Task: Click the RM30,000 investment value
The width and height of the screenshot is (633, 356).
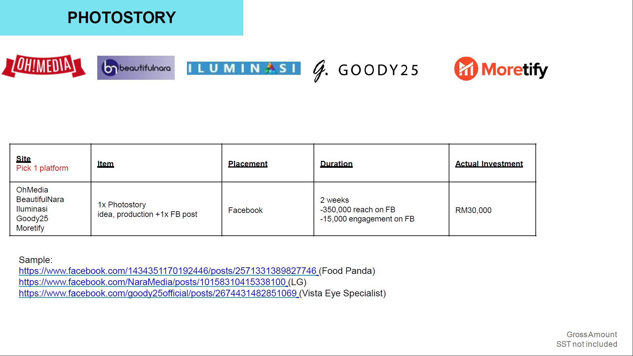Action: click(x=473, y=210)
